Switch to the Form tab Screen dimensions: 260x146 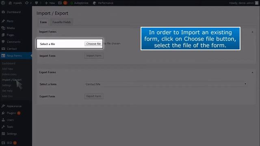43,22
